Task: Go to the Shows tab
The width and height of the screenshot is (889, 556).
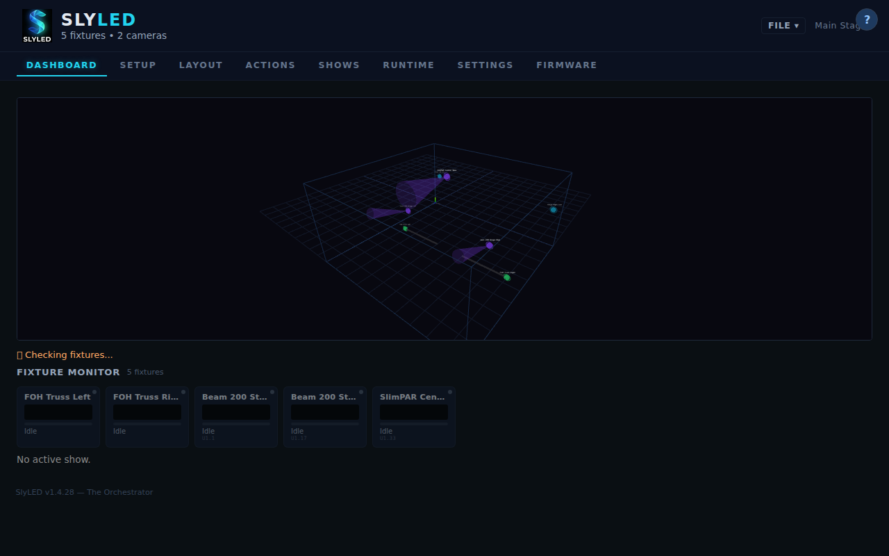Action: (339, 65)
